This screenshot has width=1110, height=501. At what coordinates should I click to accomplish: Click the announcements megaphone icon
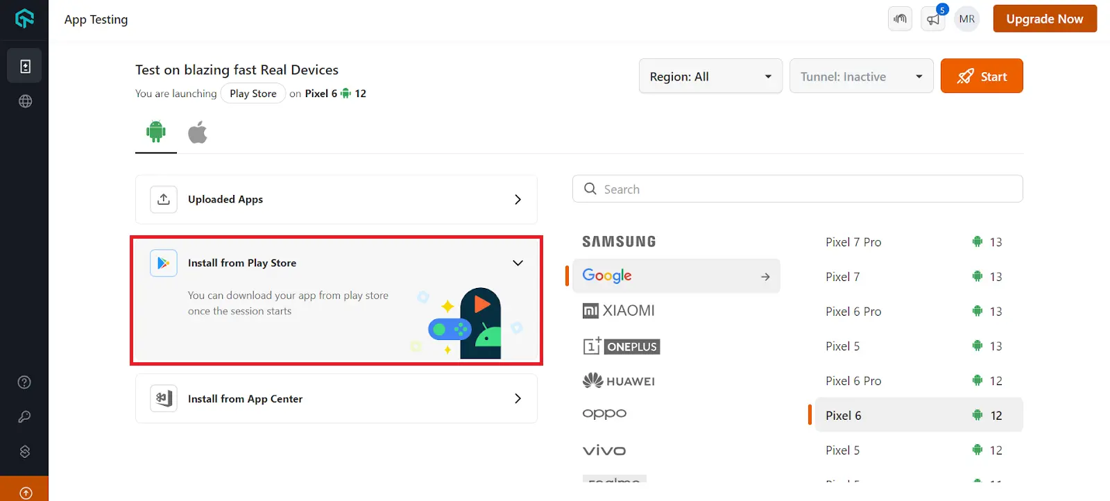click(933, 19)
